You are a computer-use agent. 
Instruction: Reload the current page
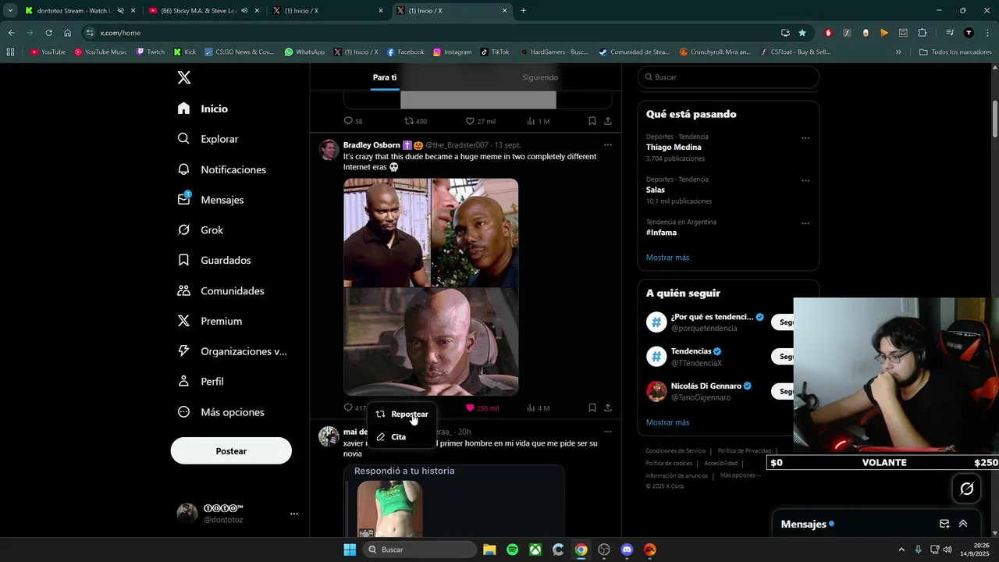coord(48,33)
